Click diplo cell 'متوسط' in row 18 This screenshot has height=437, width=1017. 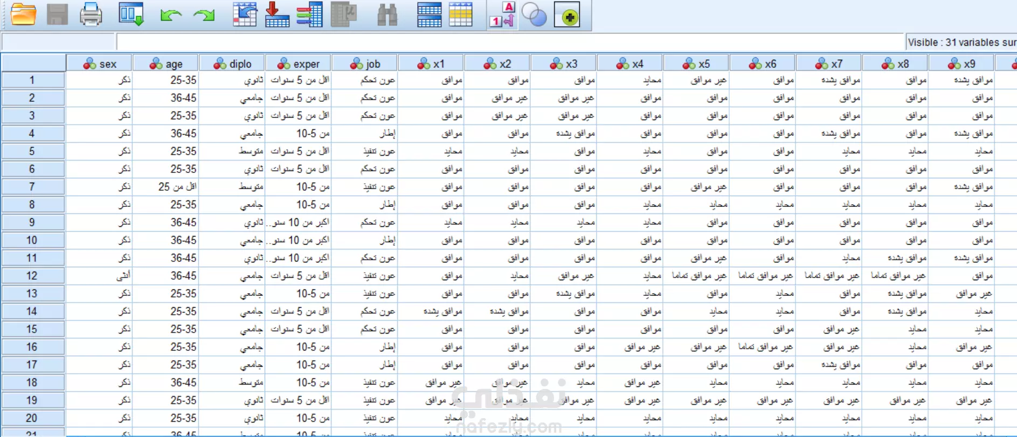click(x=232, y=382)
